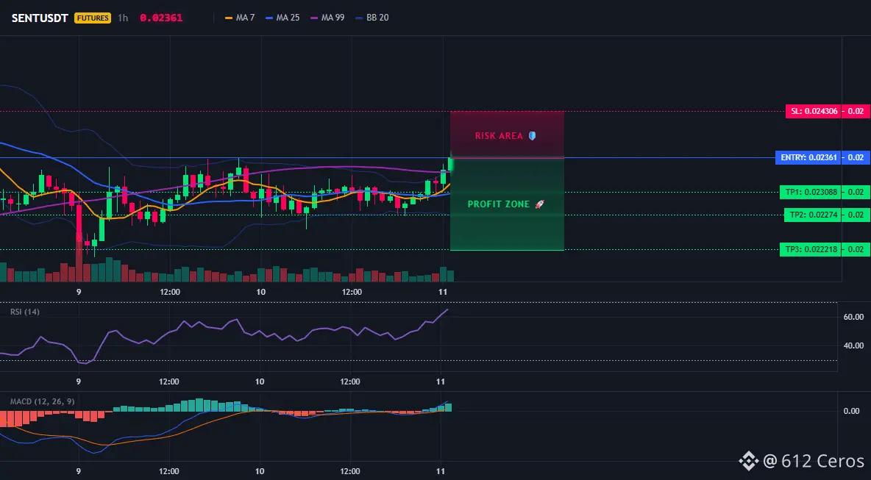
Task: Click the current price 0.02361
Action: click(x=161, y=18)
